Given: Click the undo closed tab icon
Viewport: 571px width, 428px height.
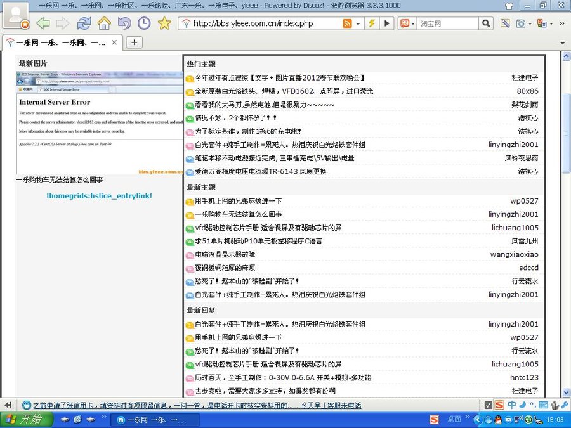Looking at the screenshot, I should click(x=124, y=23).
